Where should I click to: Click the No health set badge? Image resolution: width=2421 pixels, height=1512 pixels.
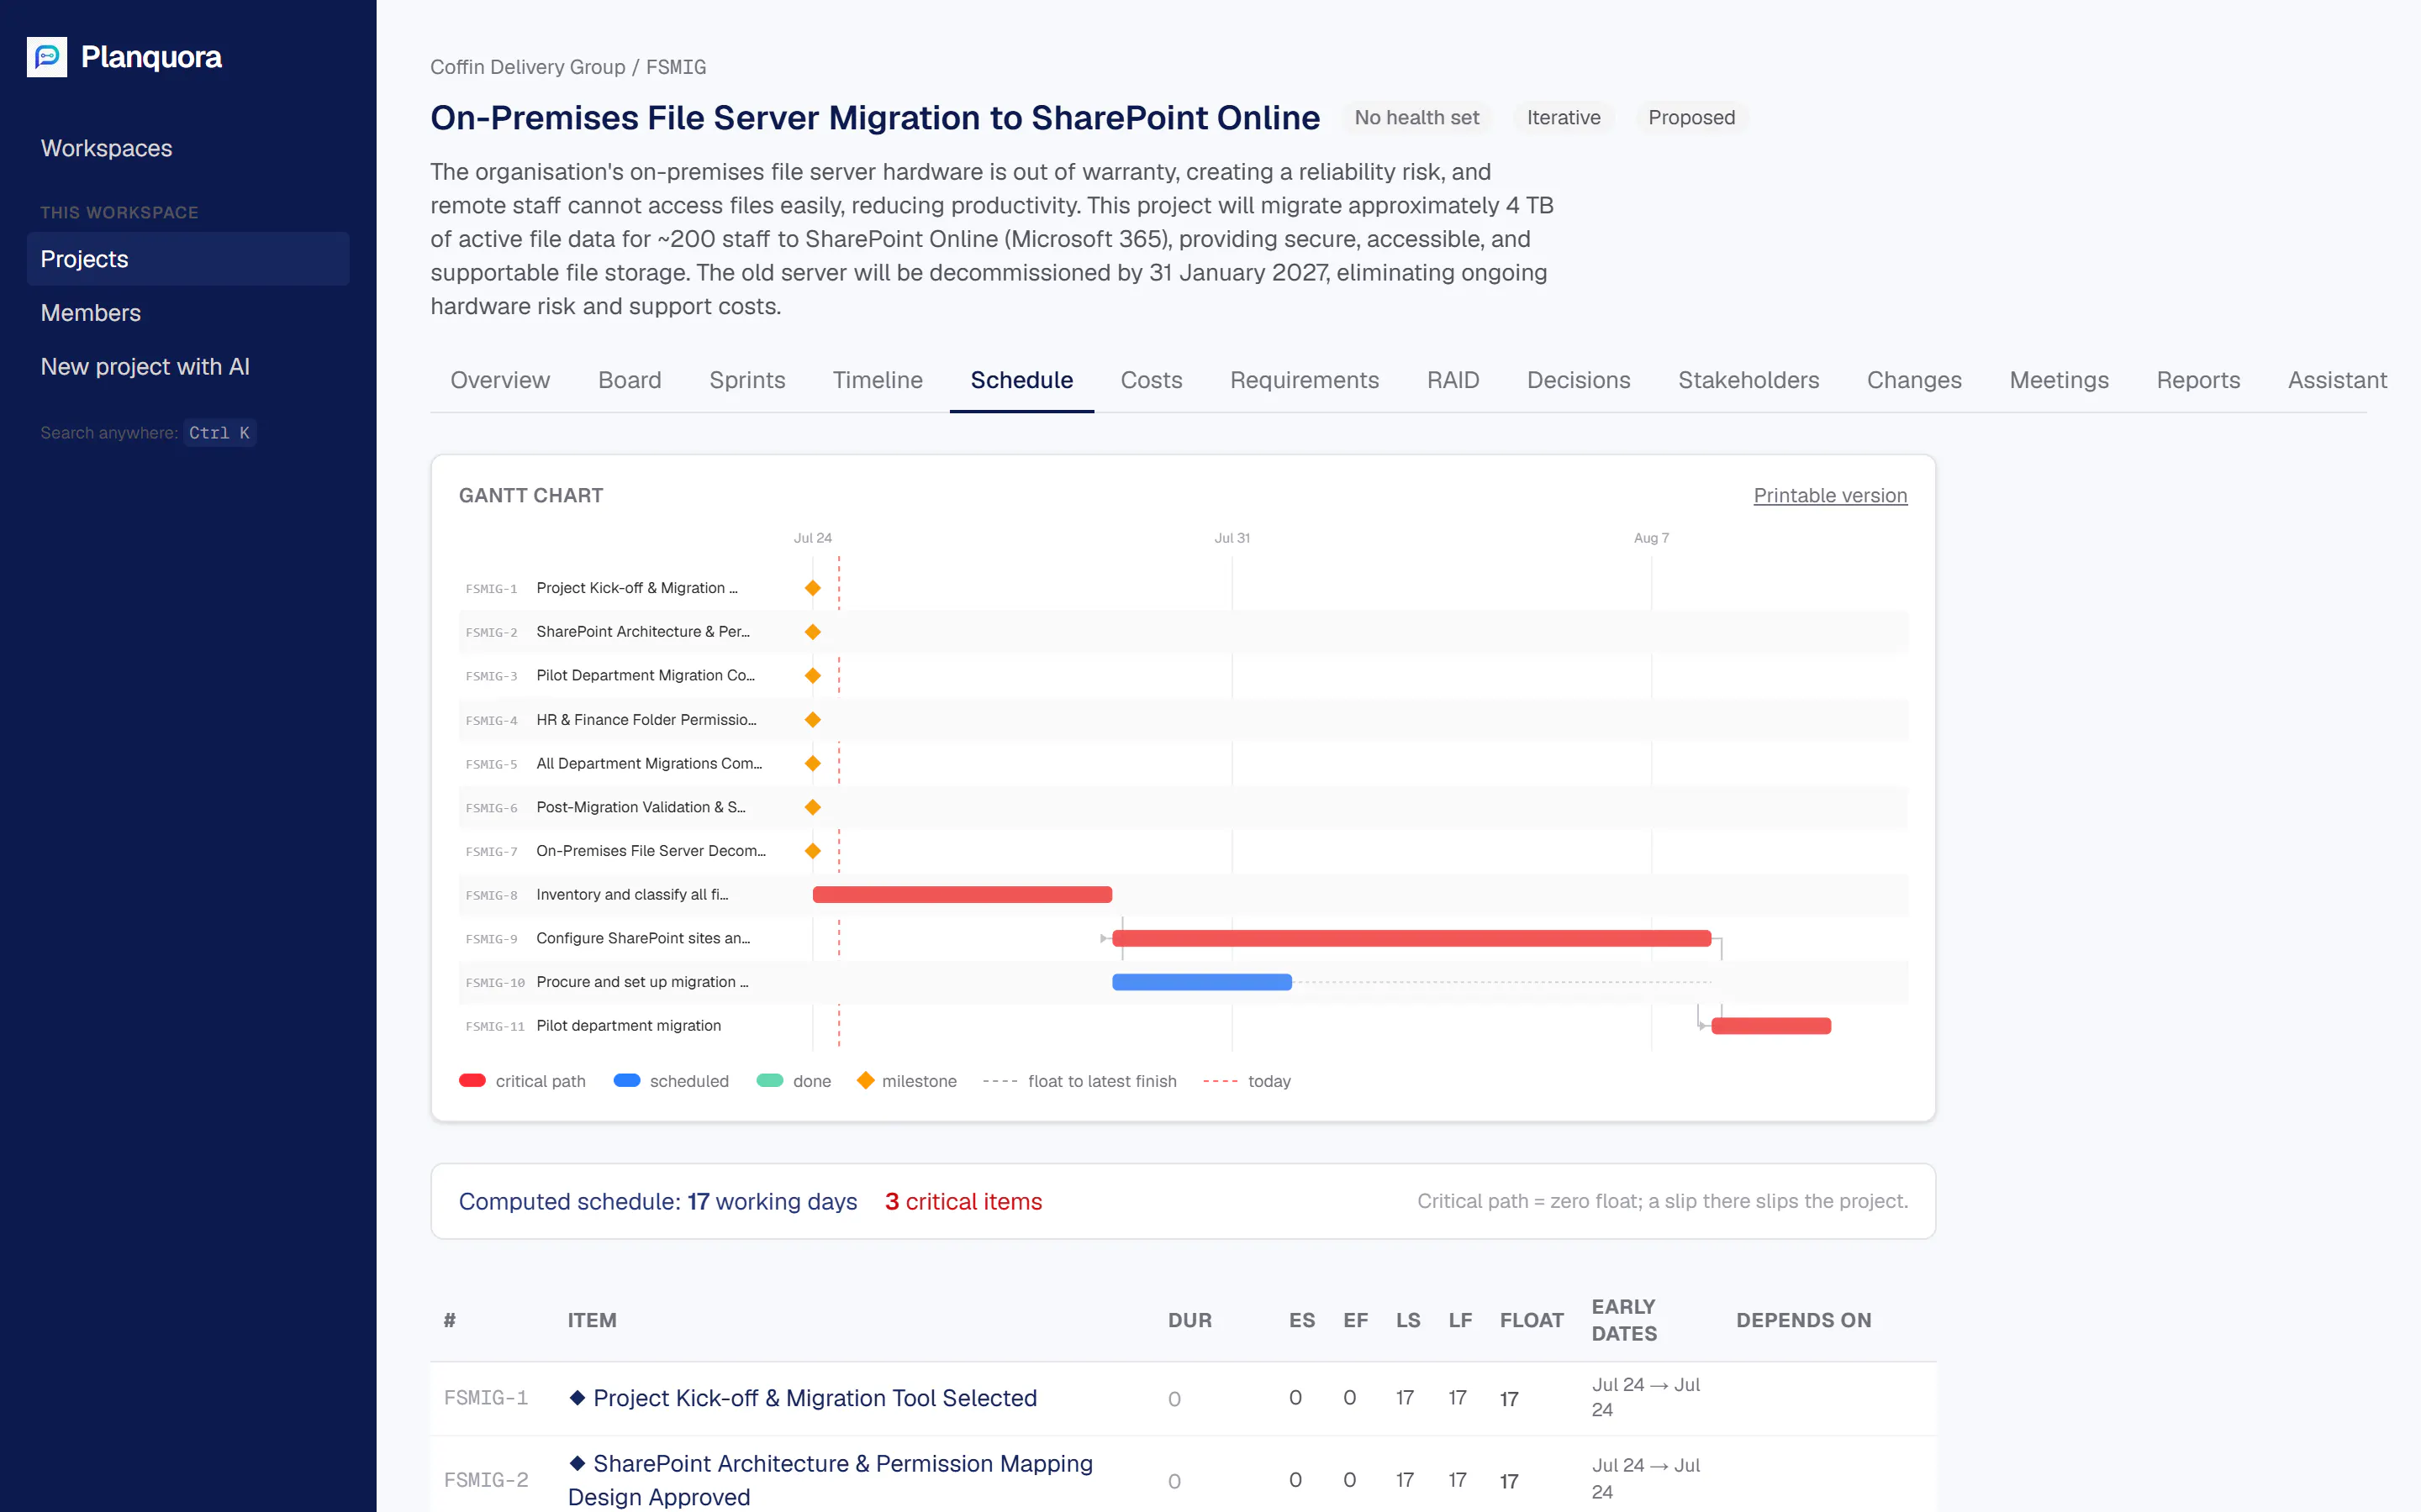coord(1416,117)
